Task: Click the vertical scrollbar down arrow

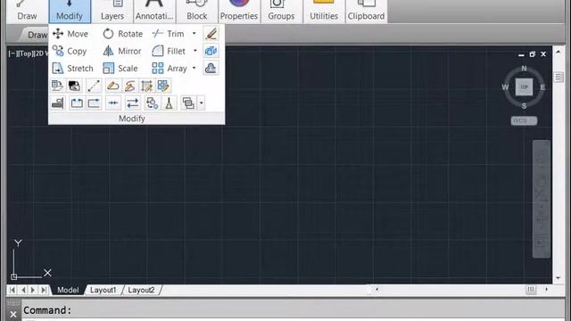Action: pyautogui.click(x=559, y=278)
